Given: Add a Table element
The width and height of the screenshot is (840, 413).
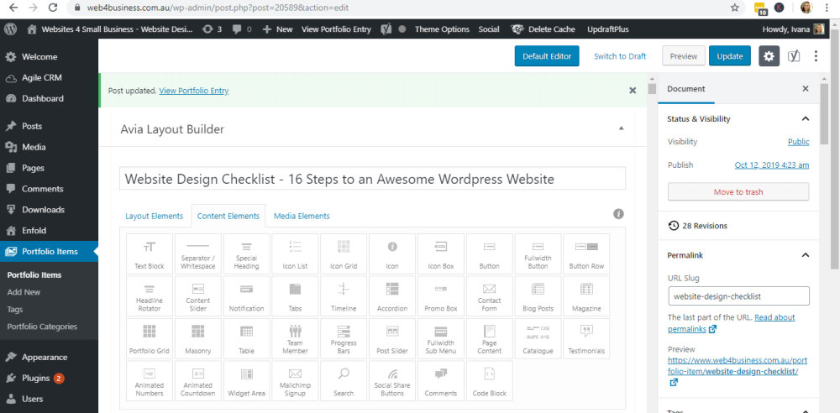Looking at the screenshot, I should (246, 338).
